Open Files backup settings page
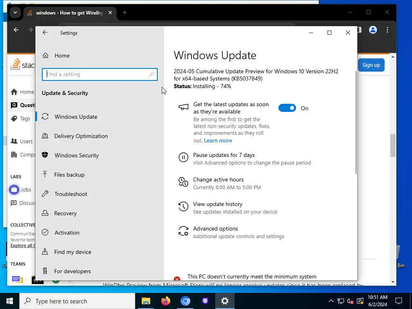412x309 pixels. point(69,175)
